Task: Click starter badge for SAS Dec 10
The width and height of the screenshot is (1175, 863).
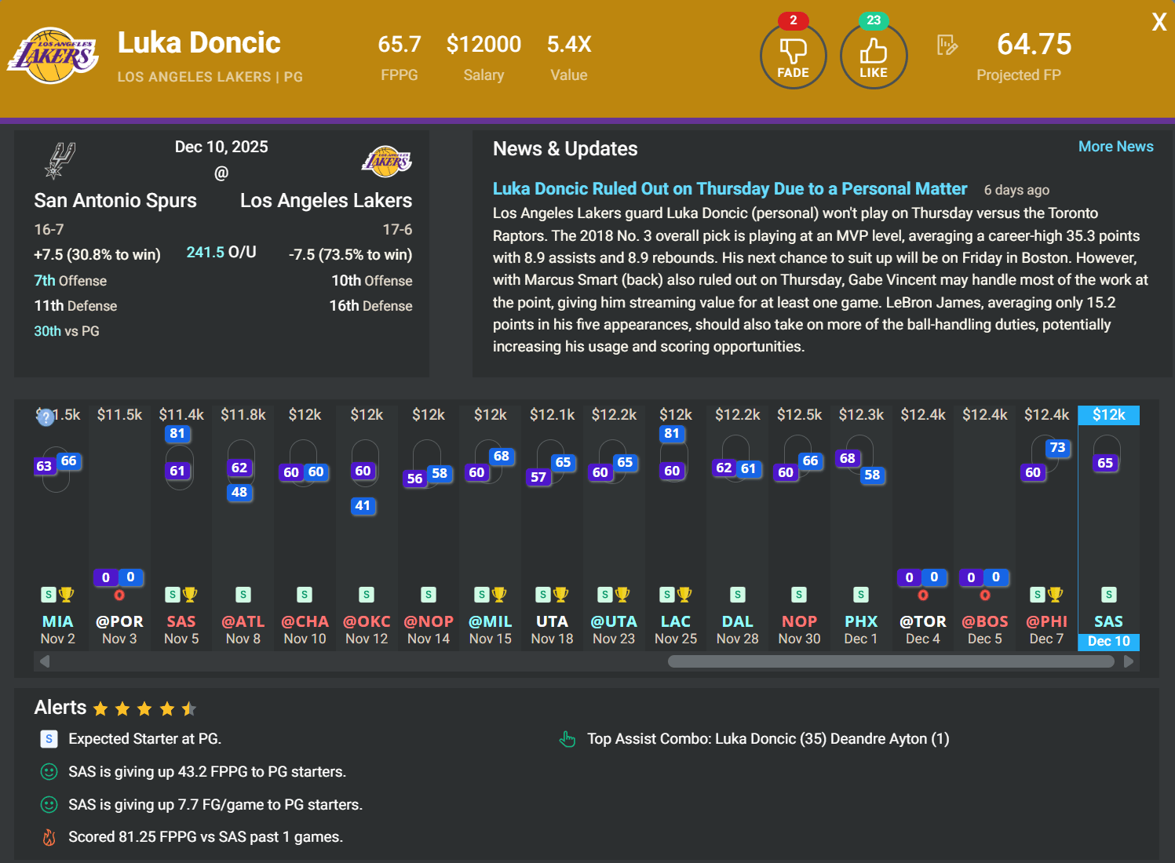Action: (x=1108, y=595)
